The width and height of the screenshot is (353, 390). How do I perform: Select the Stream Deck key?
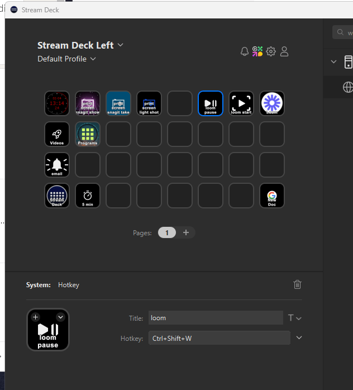click(57, 196)
